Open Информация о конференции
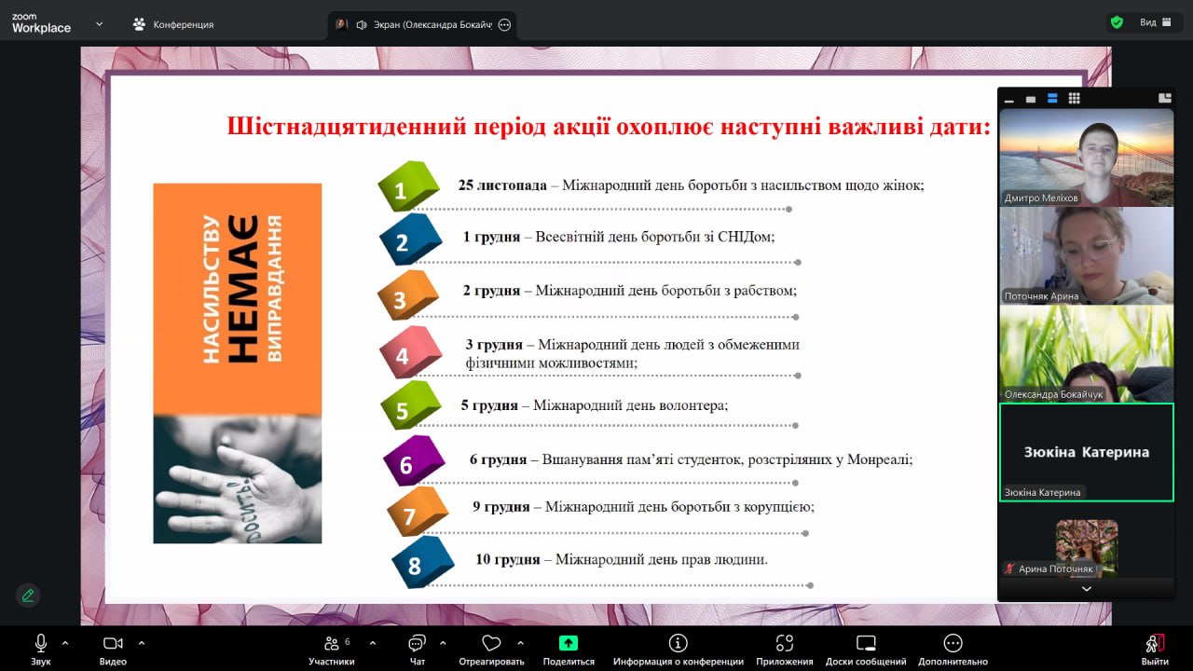The height and width of the screenshot is (671, 1193). pyautogui.click(x=678, y=642)
